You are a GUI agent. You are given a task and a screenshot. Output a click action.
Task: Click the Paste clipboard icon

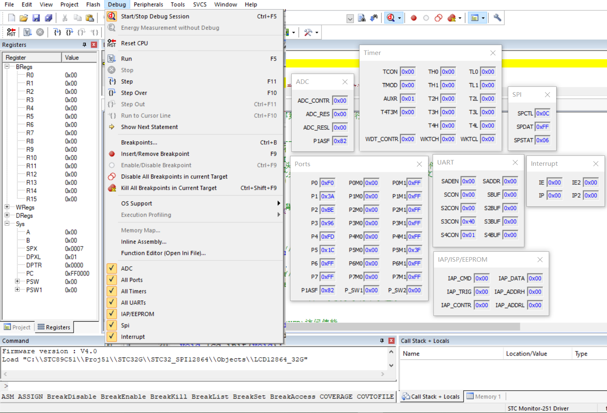coord(90,18)
